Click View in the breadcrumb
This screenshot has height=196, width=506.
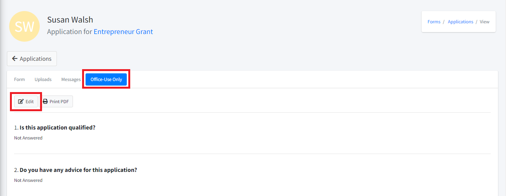(485, 22)
